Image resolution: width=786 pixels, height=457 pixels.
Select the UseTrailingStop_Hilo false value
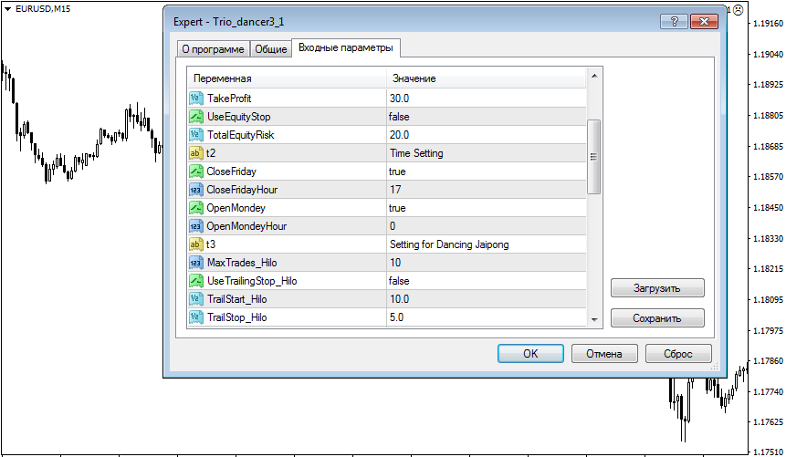coord(399,281)
